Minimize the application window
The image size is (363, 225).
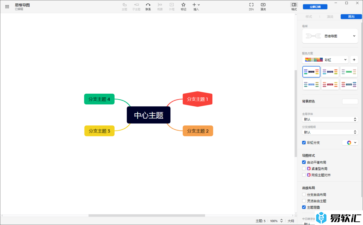(x=336, y=3)
